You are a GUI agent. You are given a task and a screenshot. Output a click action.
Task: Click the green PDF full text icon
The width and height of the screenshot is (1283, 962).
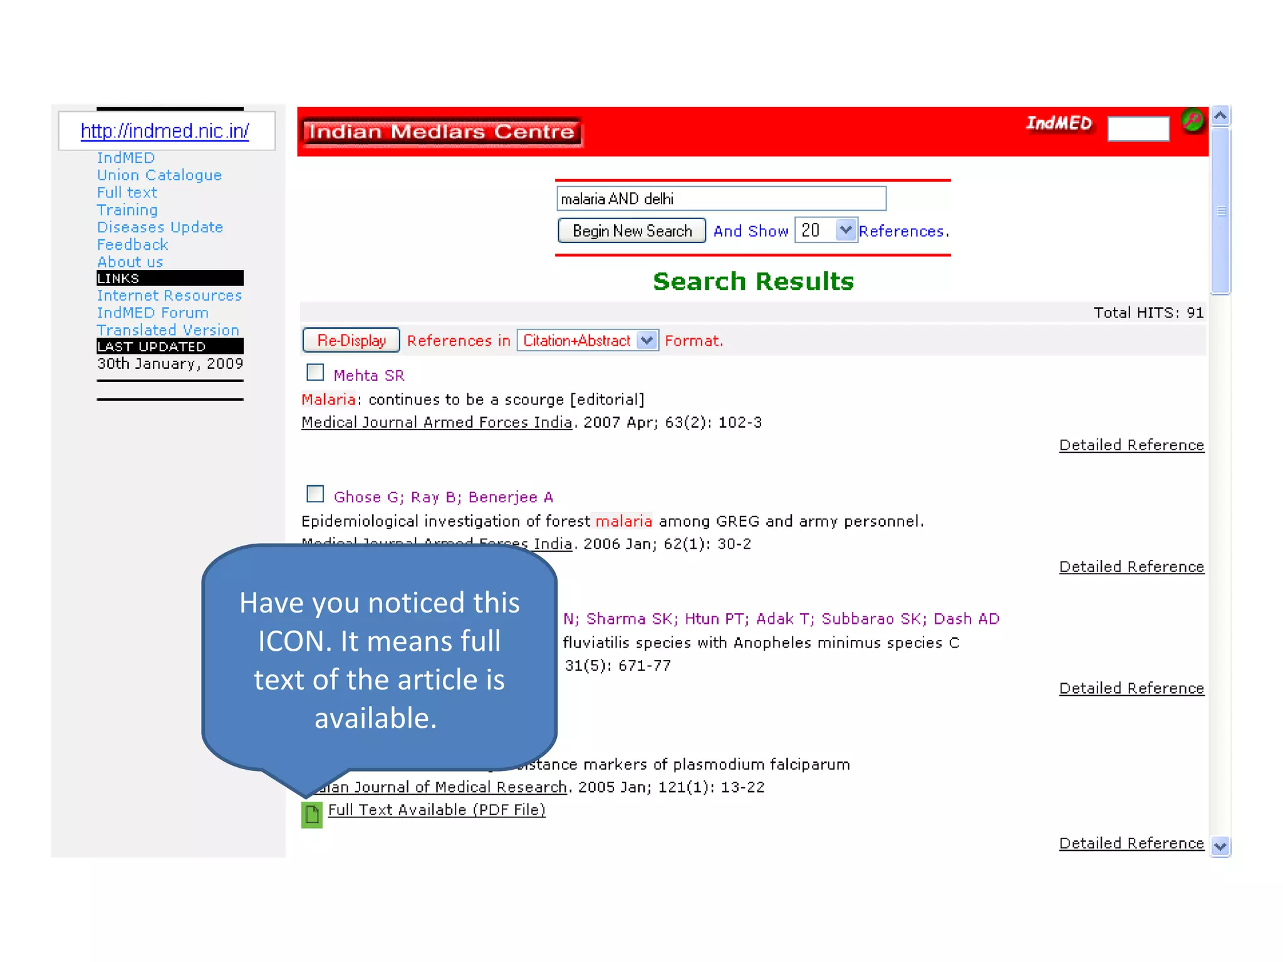tap(311, 814)
